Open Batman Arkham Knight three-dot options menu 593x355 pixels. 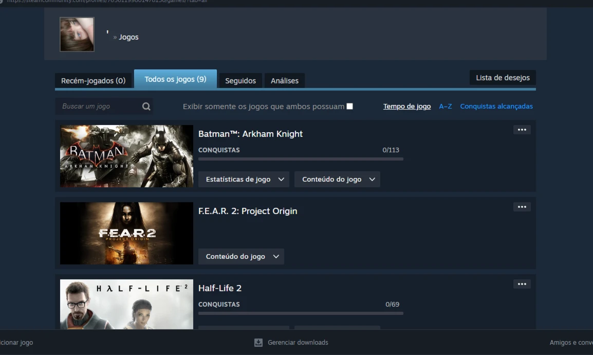pos(522,130)
